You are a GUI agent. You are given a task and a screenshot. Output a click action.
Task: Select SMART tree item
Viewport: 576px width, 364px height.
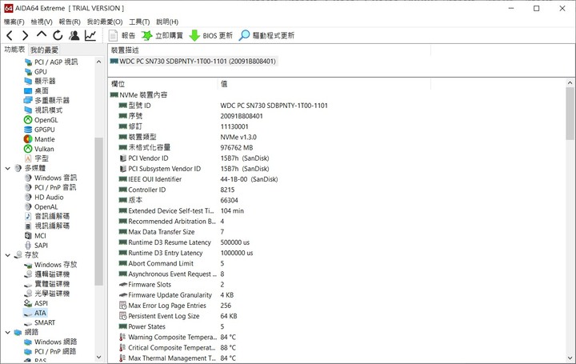tap(40, 322)
